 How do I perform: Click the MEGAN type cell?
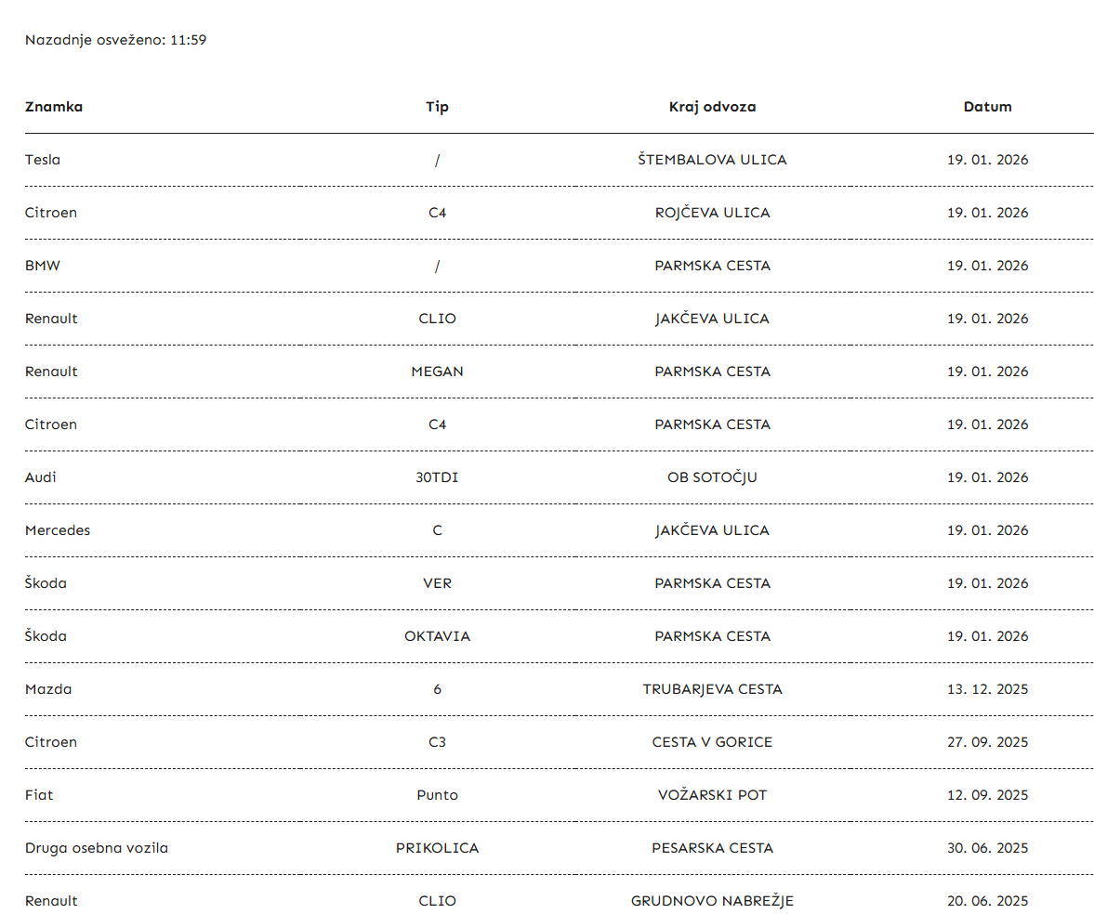click(437, 372)
